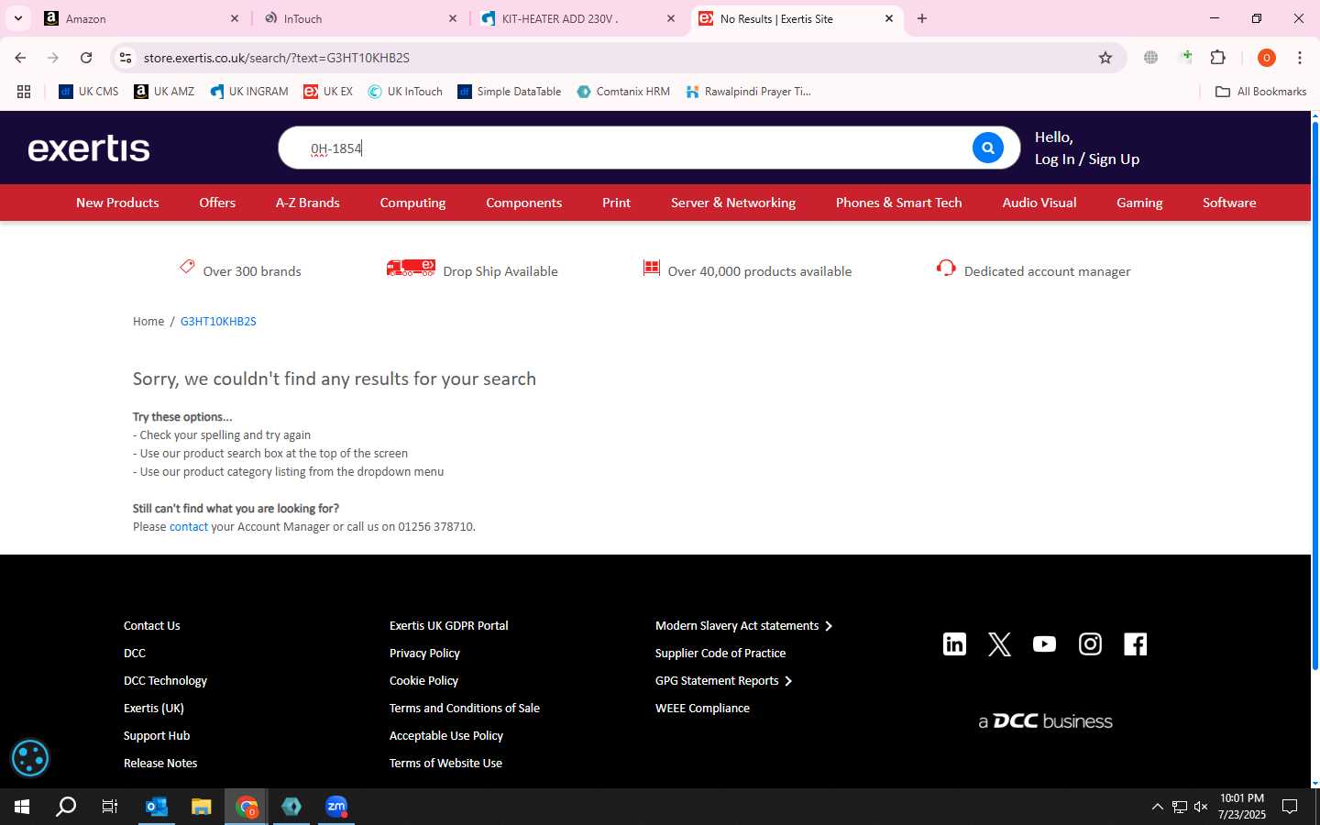Image resolution: width=1320 pixels, height=825 pixels.
Task: Open File Explorer from taskbar
Action: pos(202,807)
